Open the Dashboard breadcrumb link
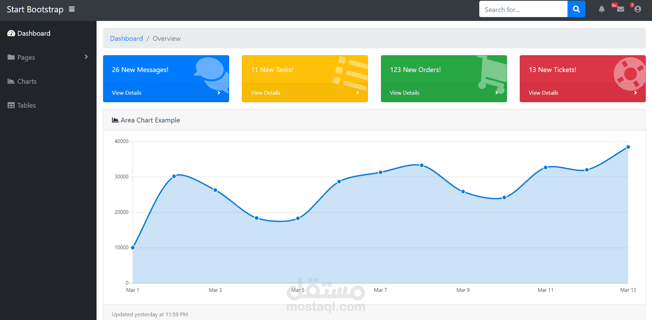 coord(126,38)
